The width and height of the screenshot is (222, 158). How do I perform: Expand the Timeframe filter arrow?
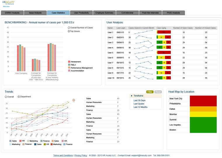(x=132, y=96)
